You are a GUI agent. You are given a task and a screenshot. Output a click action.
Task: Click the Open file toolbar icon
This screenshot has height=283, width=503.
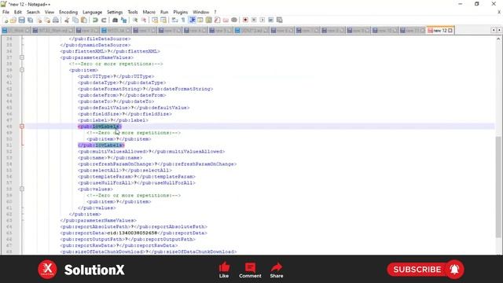click(x=13, y=20)
